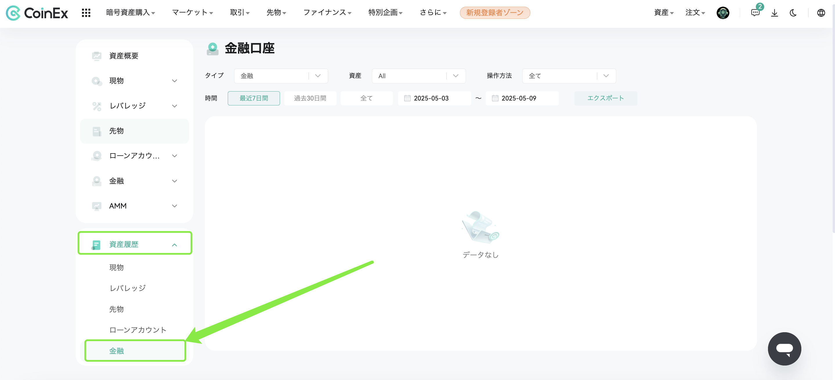Expand the レバレッジ sidebar chevron
835x380 pixels.
pos(174,106)
